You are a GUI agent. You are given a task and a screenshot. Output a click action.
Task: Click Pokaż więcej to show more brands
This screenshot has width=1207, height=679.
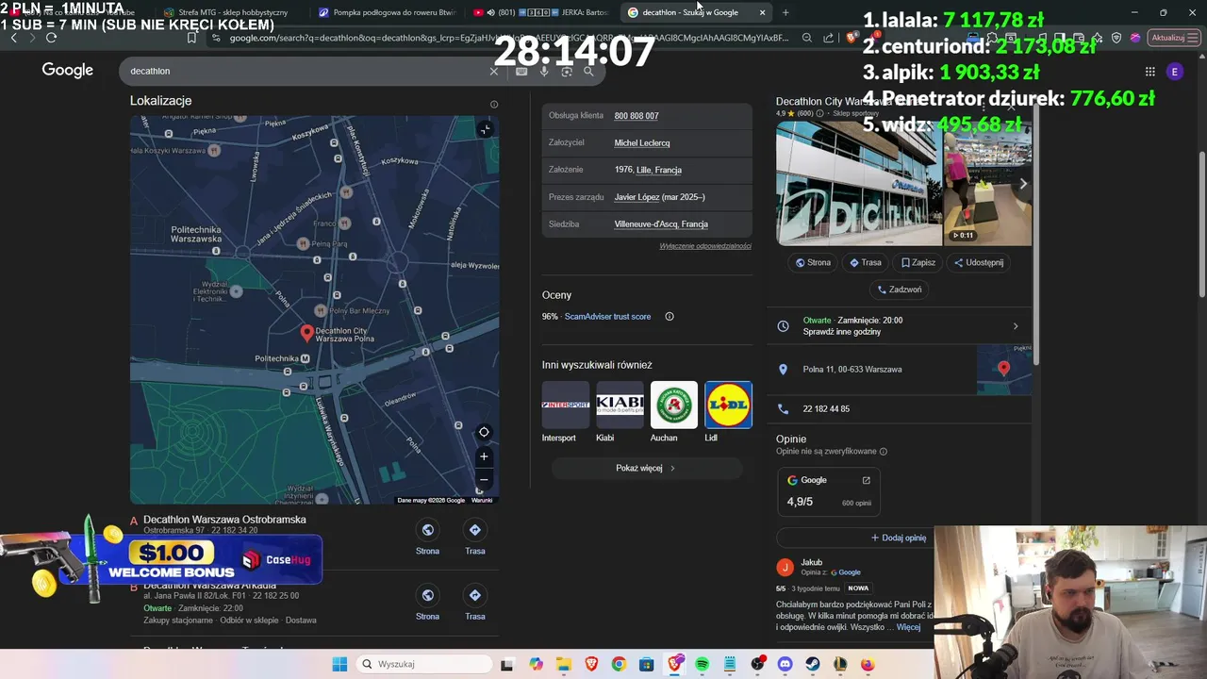click(x=646, y=468)
